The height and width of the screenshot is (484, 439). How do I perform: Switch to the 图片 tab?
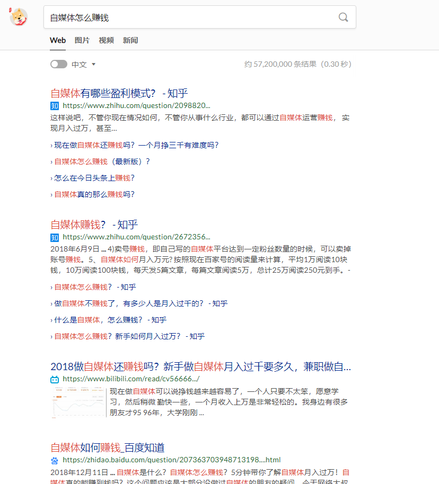[82, 40]
